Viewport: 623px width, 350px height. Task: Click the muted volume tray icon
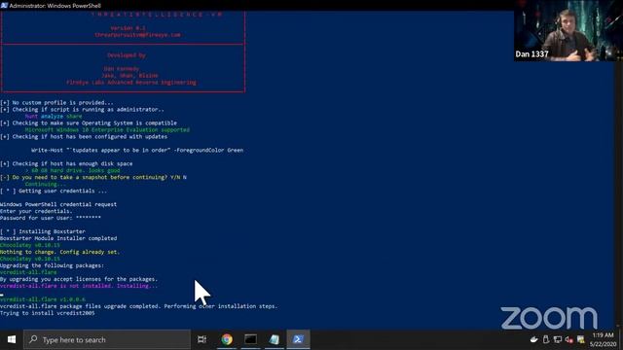click(568, 339)
